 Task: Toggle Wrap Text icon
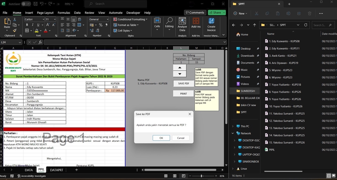[x=79, y=19]
